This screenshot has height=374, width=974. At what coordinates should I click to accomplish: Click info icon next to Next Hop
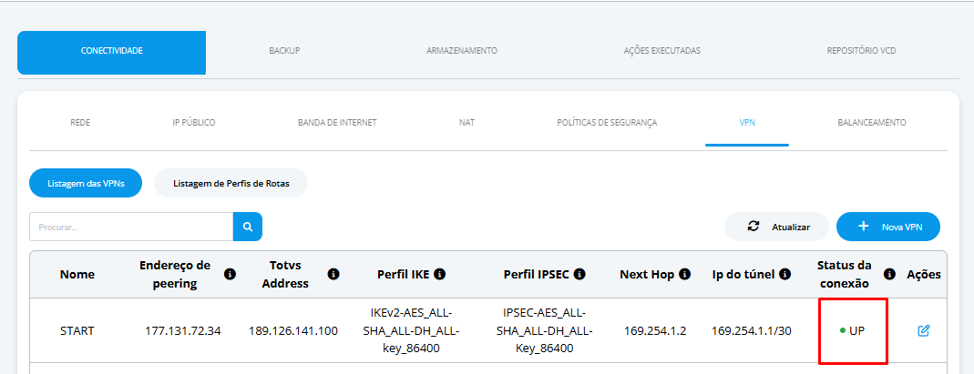coord(684,274)
